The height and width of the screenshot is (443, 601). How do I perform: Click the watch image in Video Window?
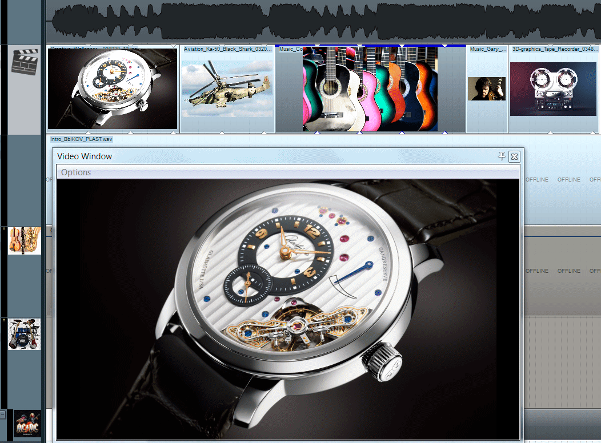pyautogui.click(x=289, y=309)
